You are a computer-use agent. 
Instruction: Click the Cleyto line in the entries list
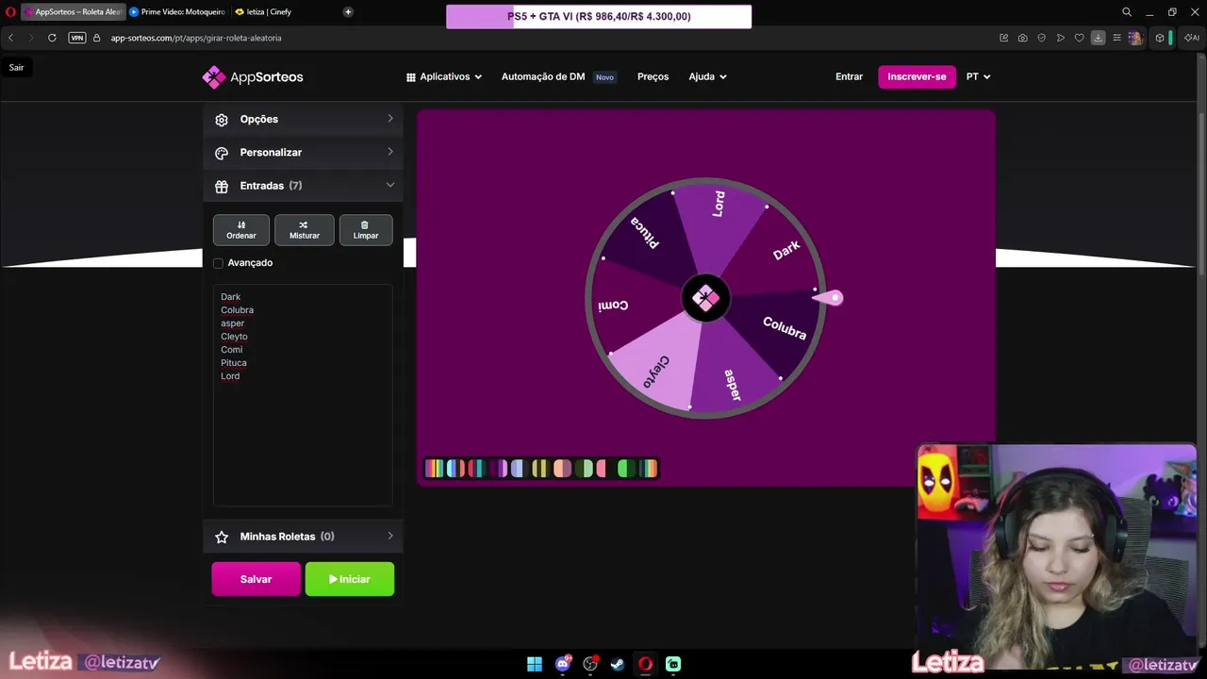[234, 337]
